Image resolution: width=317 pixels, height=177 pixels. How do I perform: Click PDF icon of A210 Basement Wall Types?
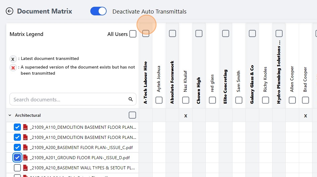(25, 168)
